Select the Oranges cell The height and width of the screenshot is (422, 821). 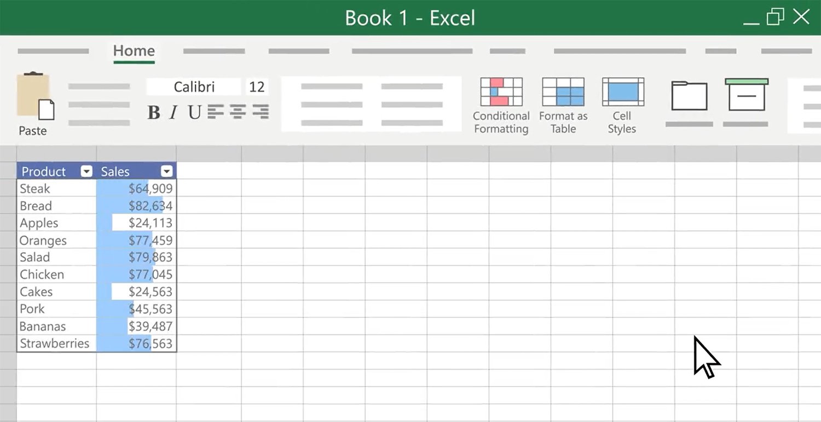tap(57, 240)
